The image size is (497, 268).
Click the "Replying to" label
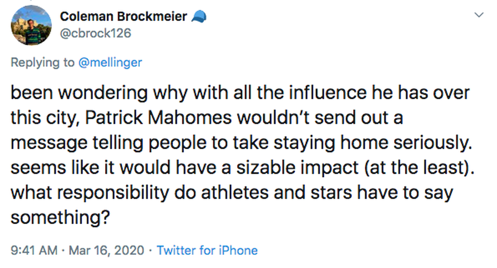[x=43, y=62]
